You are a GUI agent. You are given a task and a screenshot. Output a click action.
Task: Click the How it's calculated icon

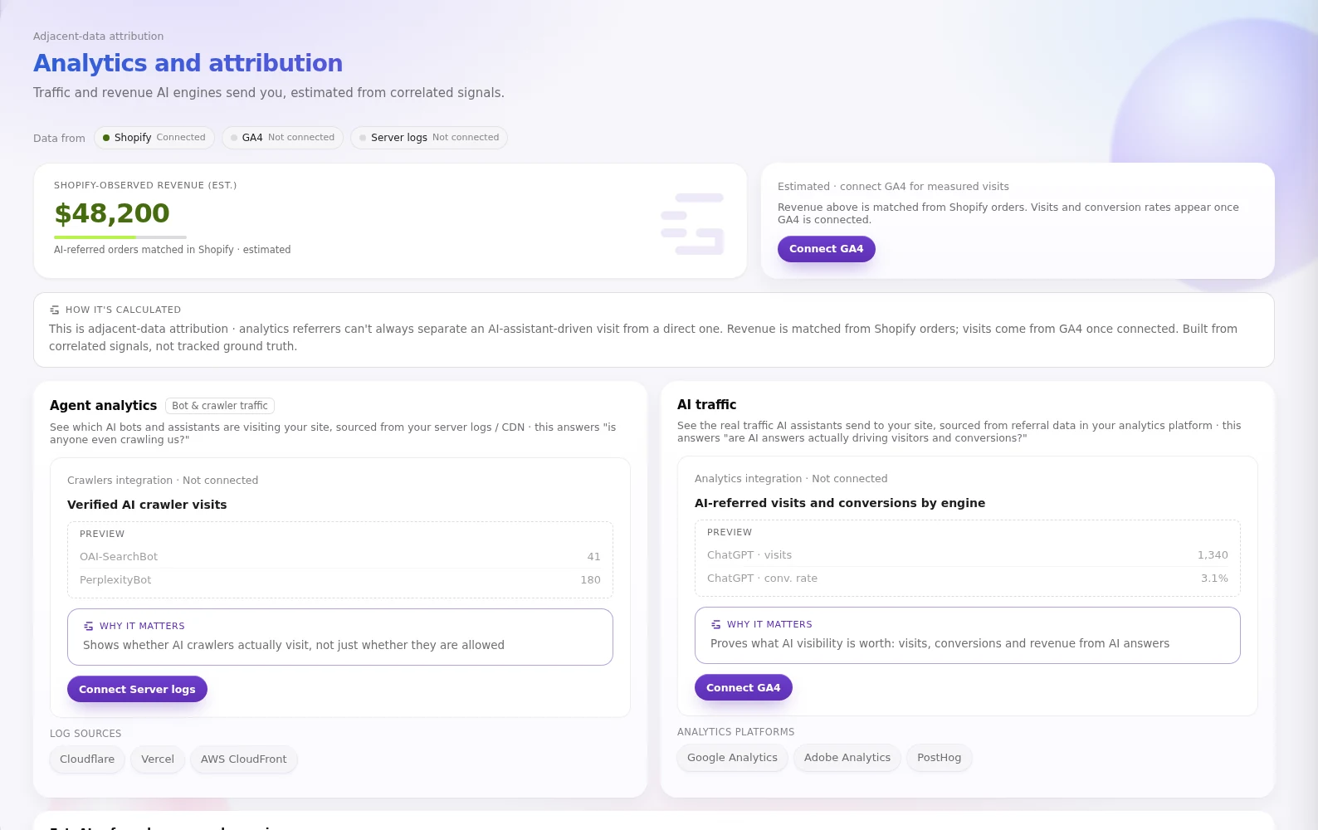pos(55,310)
